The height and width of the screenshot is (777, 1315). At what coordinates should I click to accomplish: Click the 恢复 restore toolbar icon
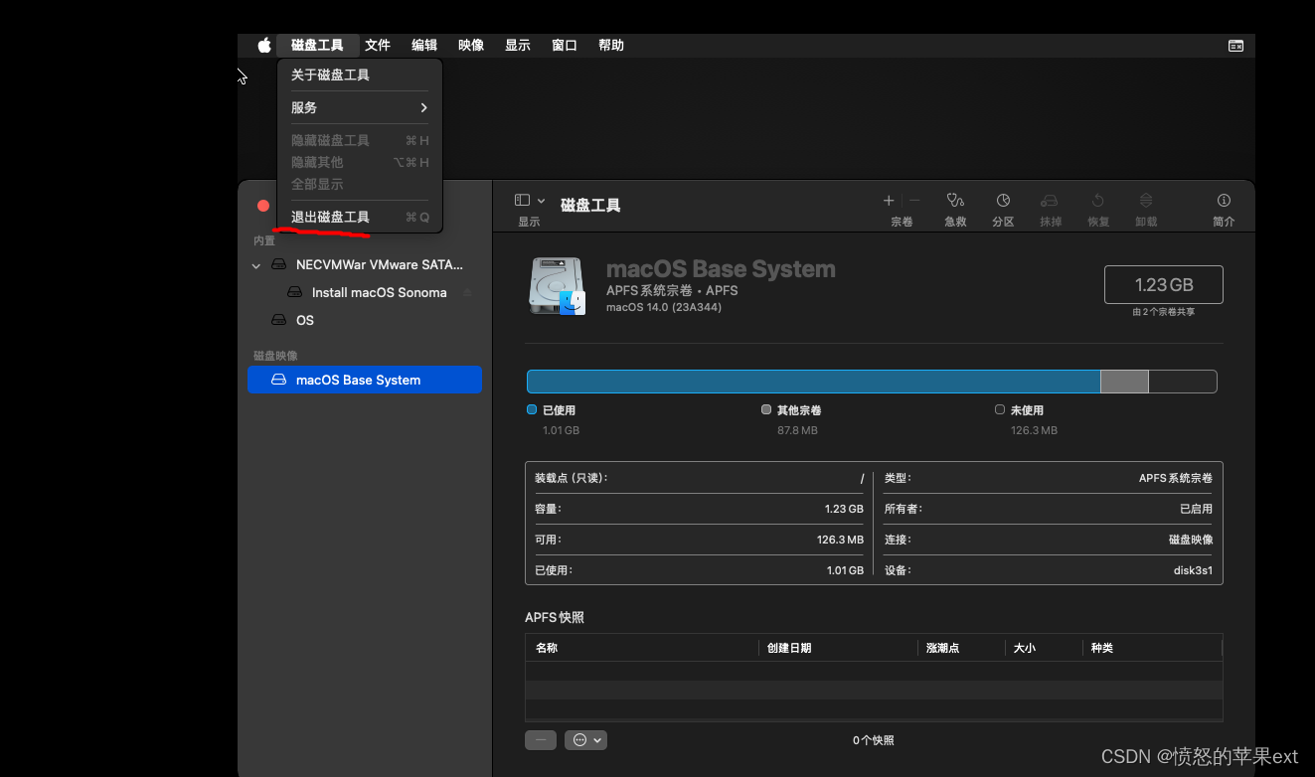point(1098,201)
